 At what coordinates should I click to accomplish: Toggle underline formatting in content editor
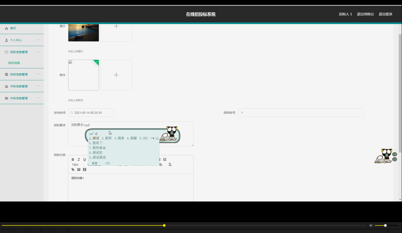coord(85,159)
